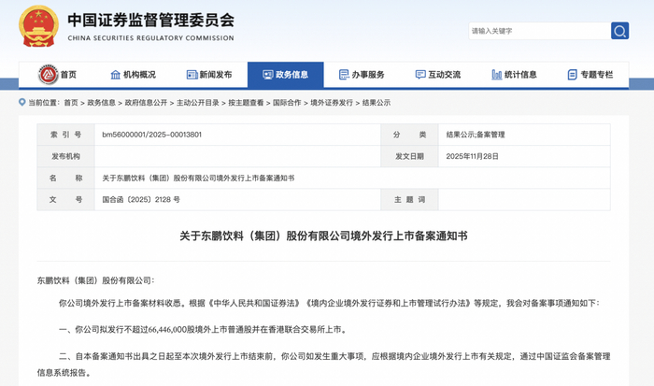
Task: Click the 主题词 label cell
Action: click(x=409, y=200)
